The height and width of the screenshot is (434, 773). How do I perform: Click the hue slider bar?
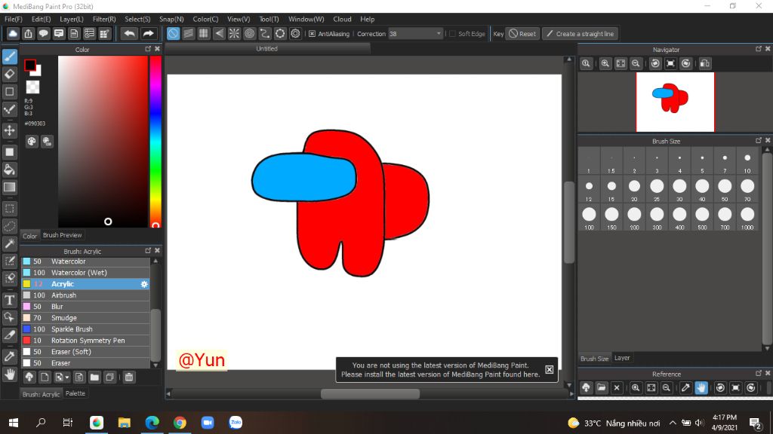(156, 141)
